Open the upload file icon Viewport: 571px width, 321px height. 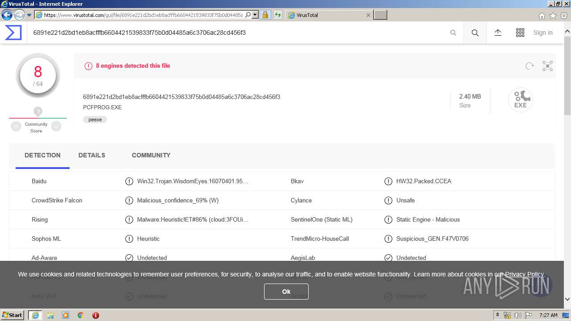point(498,33)
